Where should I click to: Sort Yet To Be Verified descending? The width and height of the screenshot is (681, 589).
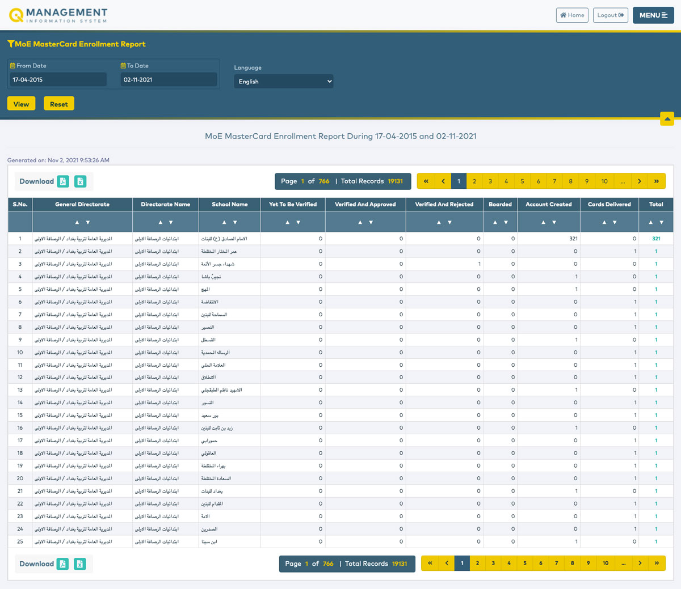click(298, 222)
